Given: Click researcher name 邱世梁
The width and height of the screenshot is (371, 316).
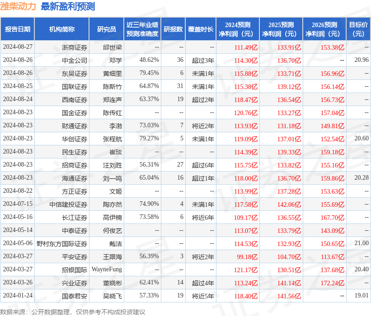Looking at the screenshot, I should (x=113, y=47).
